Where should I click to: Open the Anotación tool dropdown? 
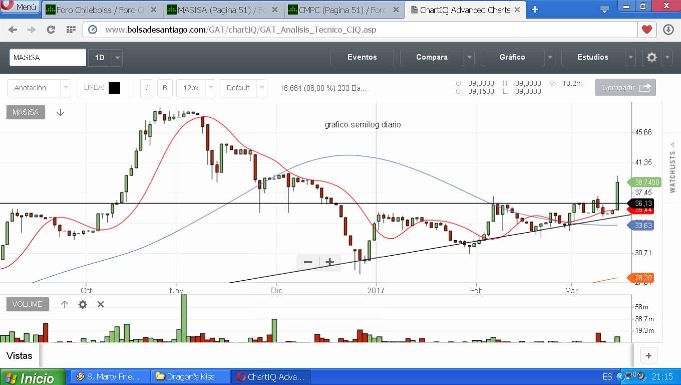pos(39,88)
